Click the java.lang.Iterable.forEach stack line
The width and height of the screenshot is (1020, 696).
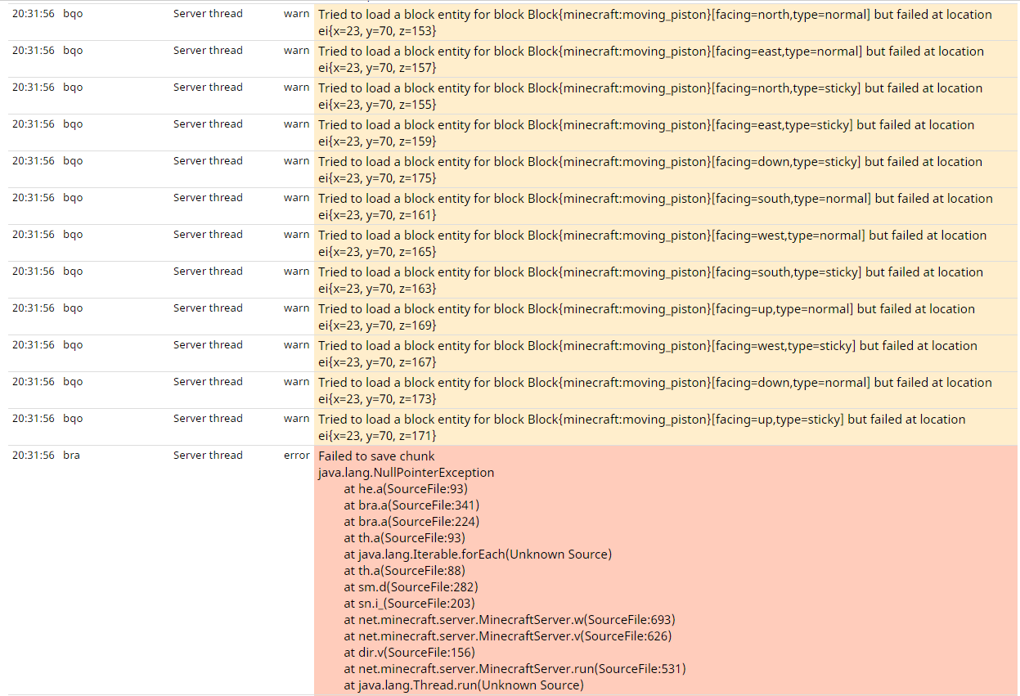[x=478, y=555]
